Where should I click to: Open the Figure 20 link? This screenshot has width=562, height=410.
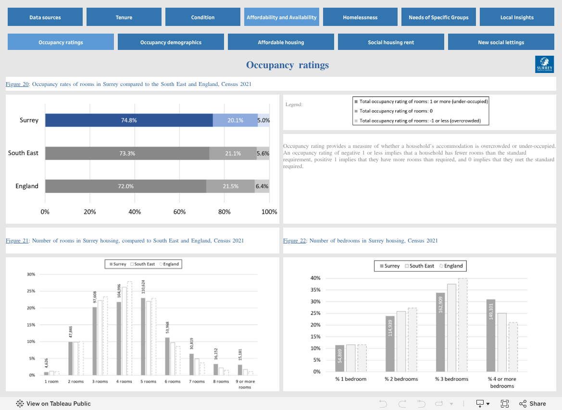coord(17,84)
